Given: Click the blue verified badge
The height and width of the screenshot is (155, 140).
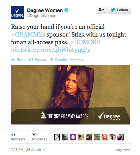Looking at the screenshot, I should 66,10.
